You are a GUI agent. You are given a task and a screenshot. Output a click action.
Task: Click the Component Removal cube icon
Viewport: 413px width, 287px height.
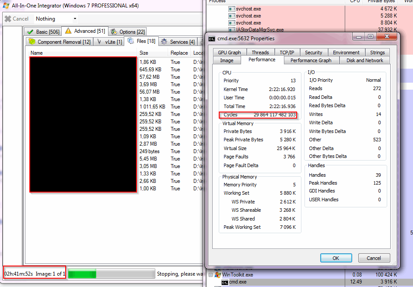32,42
